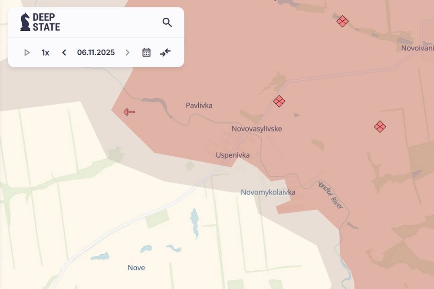Select the red diamond marker above Novovasylivske
434x289 pixels.
[279, 101]
